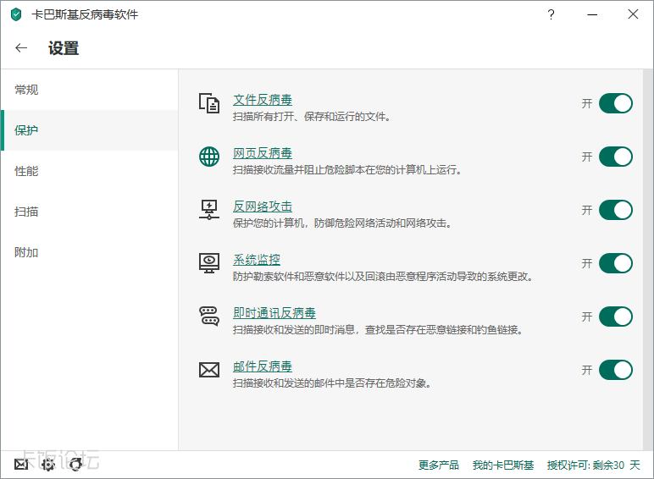
Task: Click the envelope icon beside 邮件反病毒
Action: (208, 370)
